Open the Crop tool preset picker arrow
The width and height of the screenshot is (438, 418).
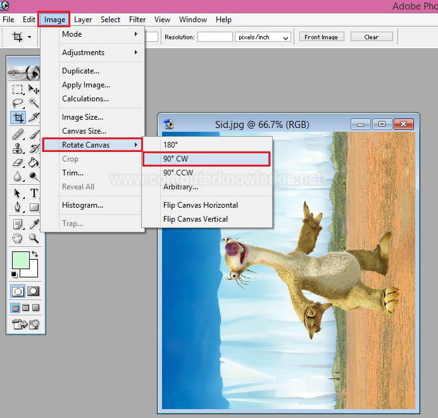29,37
